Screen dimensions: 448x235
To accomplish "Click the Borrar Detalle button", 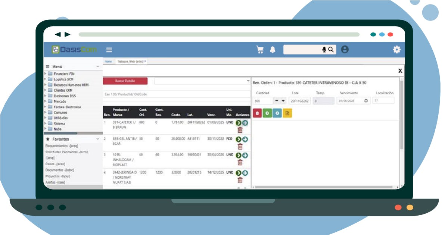I will 125,81.
